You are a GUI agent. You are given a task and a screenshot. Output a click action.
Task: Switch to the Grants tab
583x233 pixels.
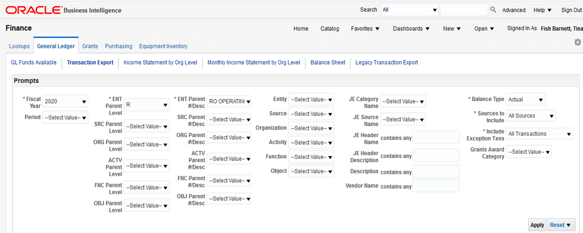90,46
